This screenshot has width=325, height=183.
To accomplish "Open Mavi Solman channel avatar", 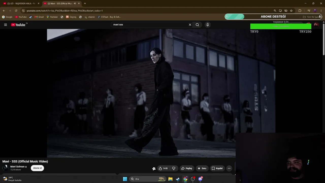I will pos(5,168).
